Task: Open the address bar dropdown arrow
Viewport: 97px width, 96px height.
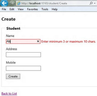Action: tap(95, 3)
